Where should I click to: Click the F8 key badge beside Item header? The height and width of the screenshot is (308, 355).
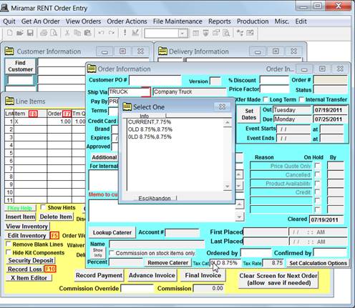click(x=33, y=114)
